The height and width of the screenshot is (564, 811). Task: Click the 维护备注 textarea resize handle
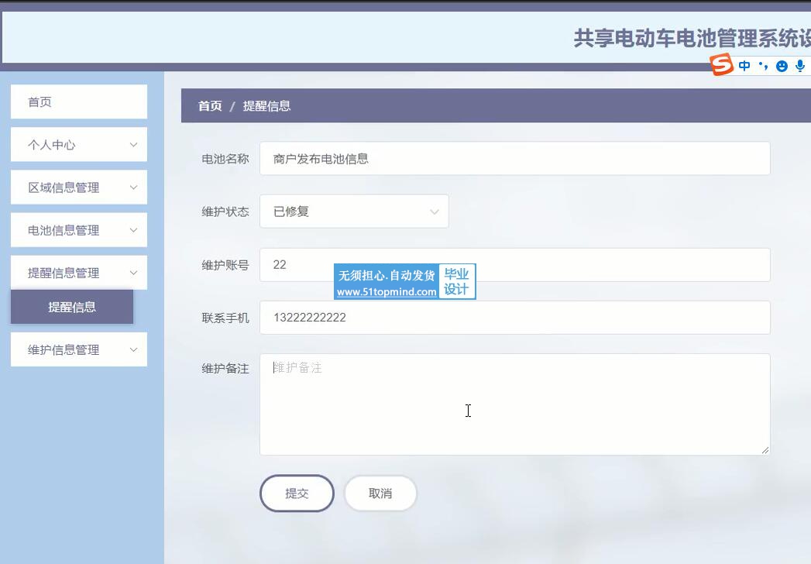click(x=765, y=450)
